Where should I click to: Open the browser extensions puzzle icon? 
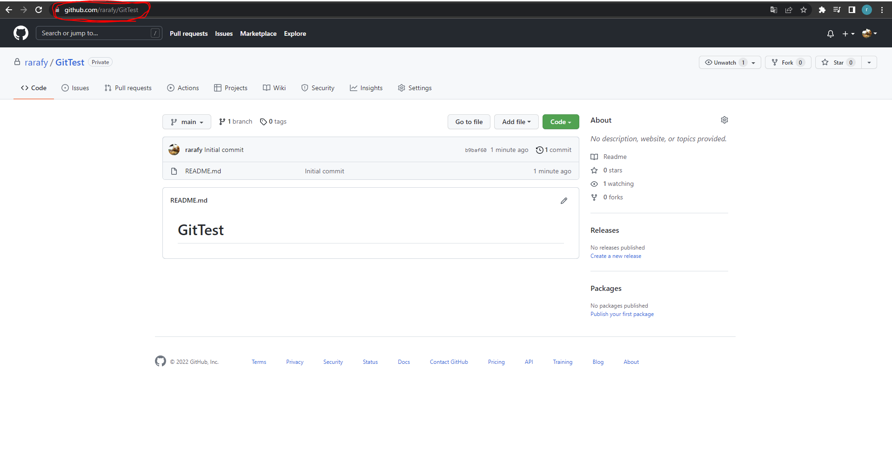822,10
